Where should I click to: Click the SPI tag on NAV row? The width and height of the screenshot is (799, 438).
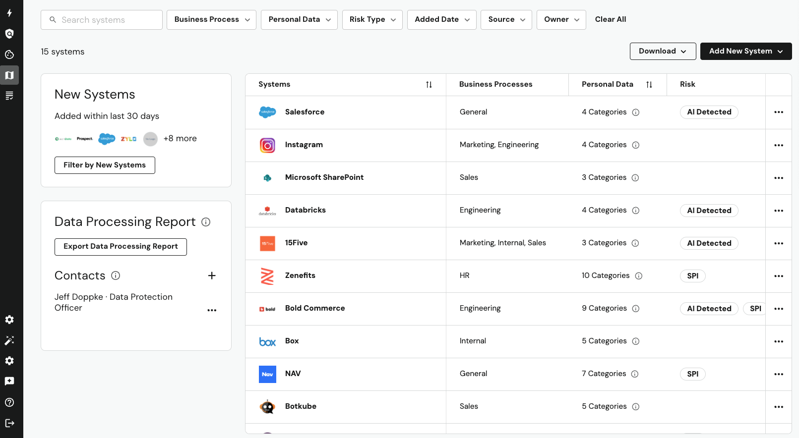pyautogui.click(x=693, y=374)
